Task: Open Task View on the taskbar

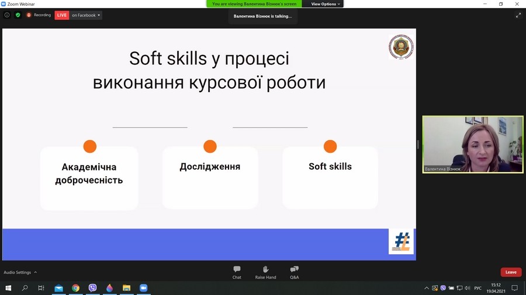Action: click(x=41, y=288)
